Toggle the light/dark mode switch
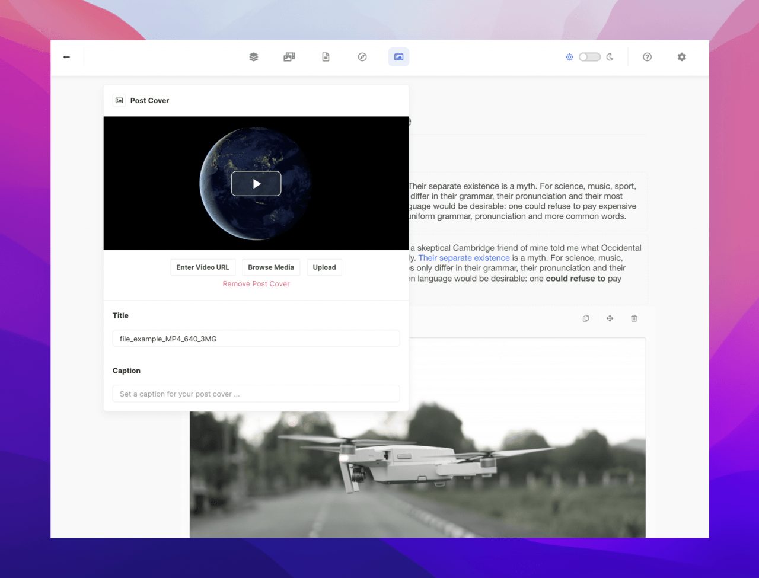 [x=589, y=57]
